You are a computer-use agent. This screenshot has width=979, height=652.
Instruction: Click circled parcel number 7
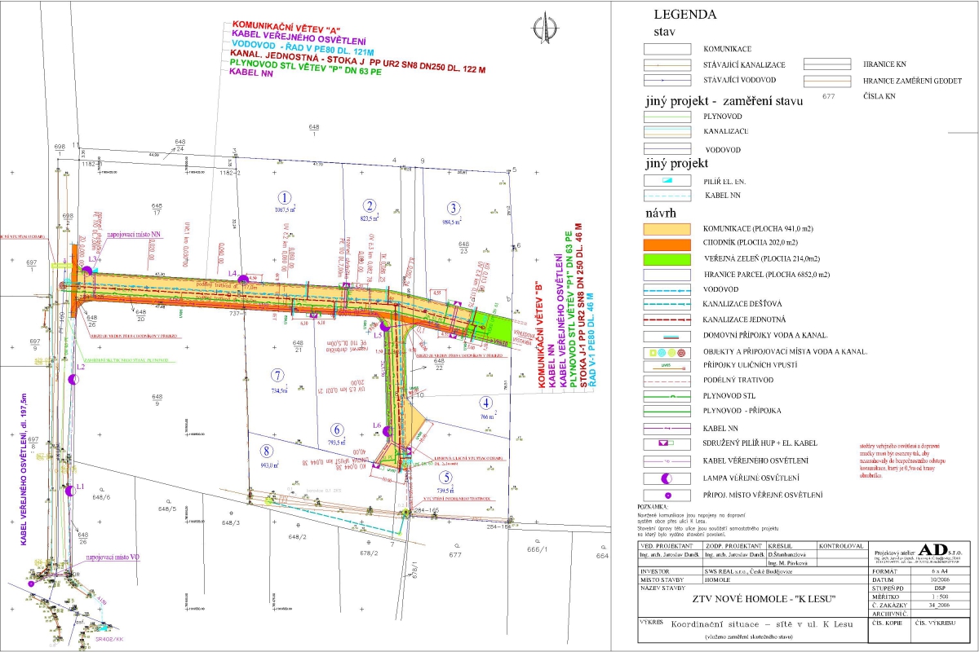278,376
